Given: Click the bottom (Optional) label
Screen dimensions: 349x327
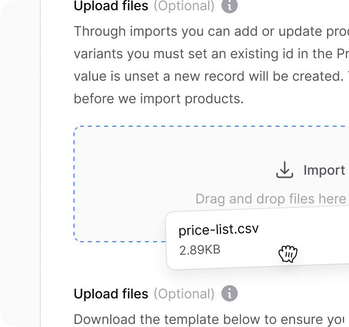Looking at the screenshot, I should coord(184,294).
